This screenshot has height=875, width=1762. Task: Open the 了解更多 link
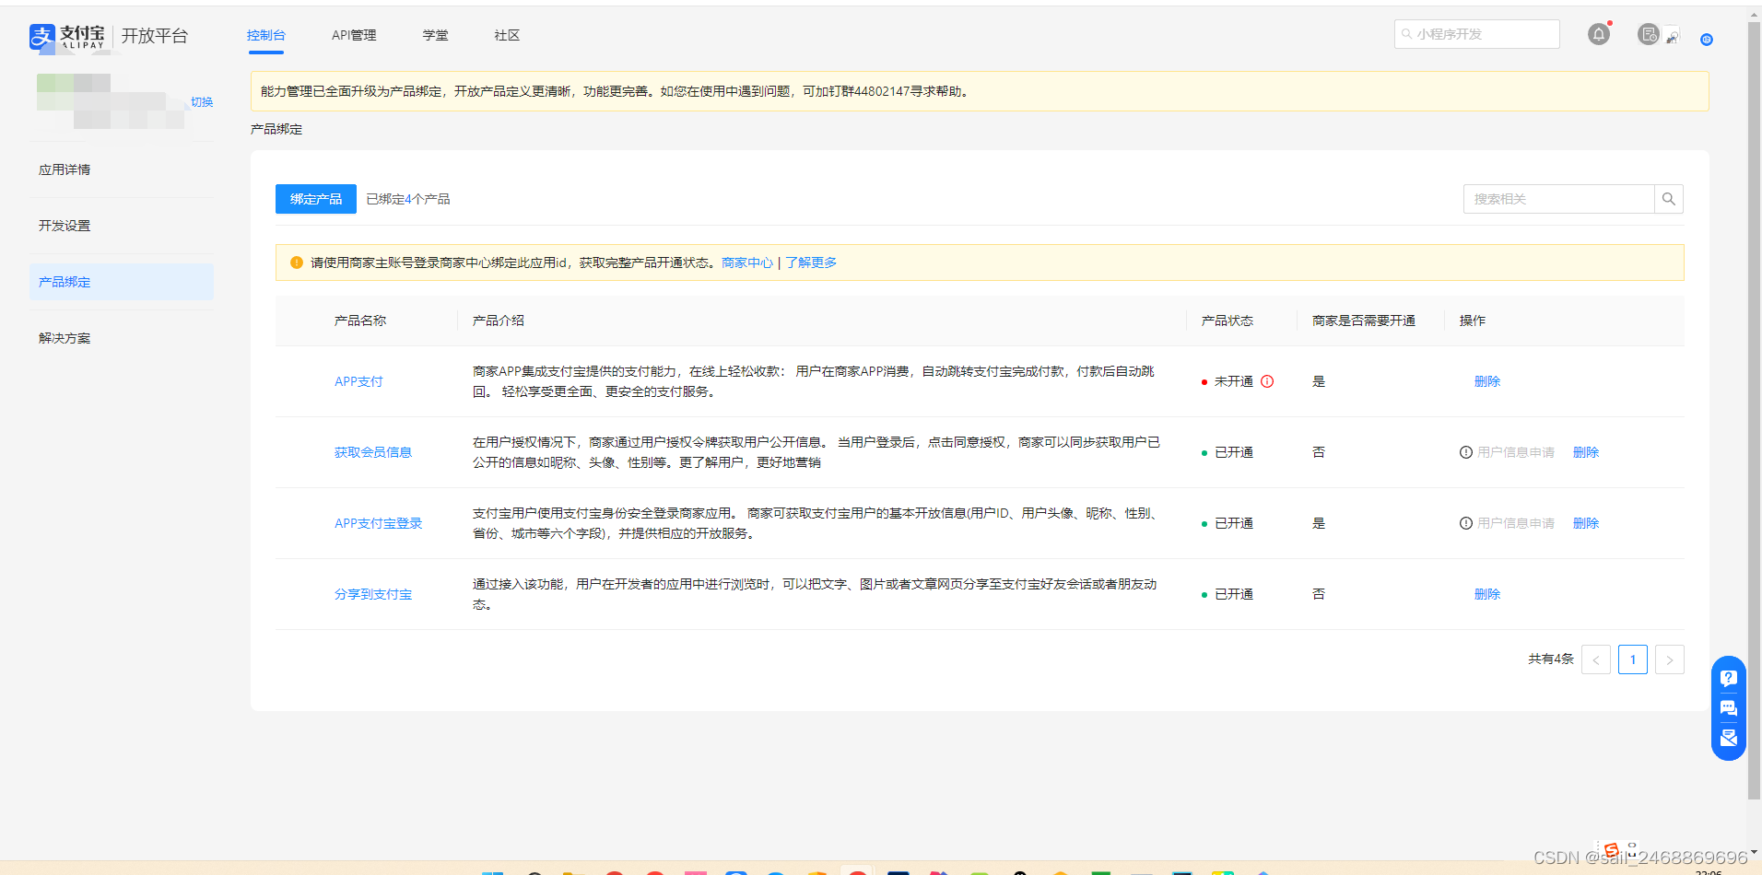[811, 262]
